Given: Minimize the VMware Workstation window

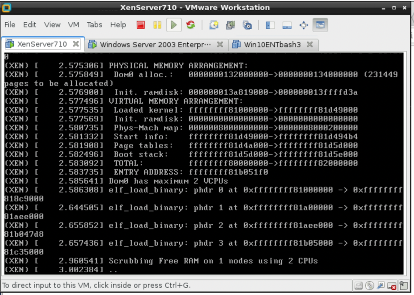Looking at the screenshot, I should pos(383,8).
